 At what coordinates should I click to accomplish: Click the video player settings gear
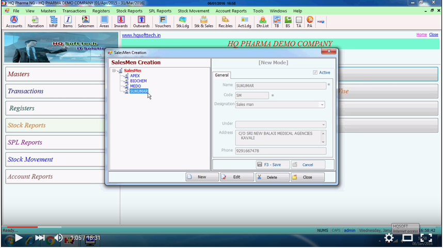(389, 238)
